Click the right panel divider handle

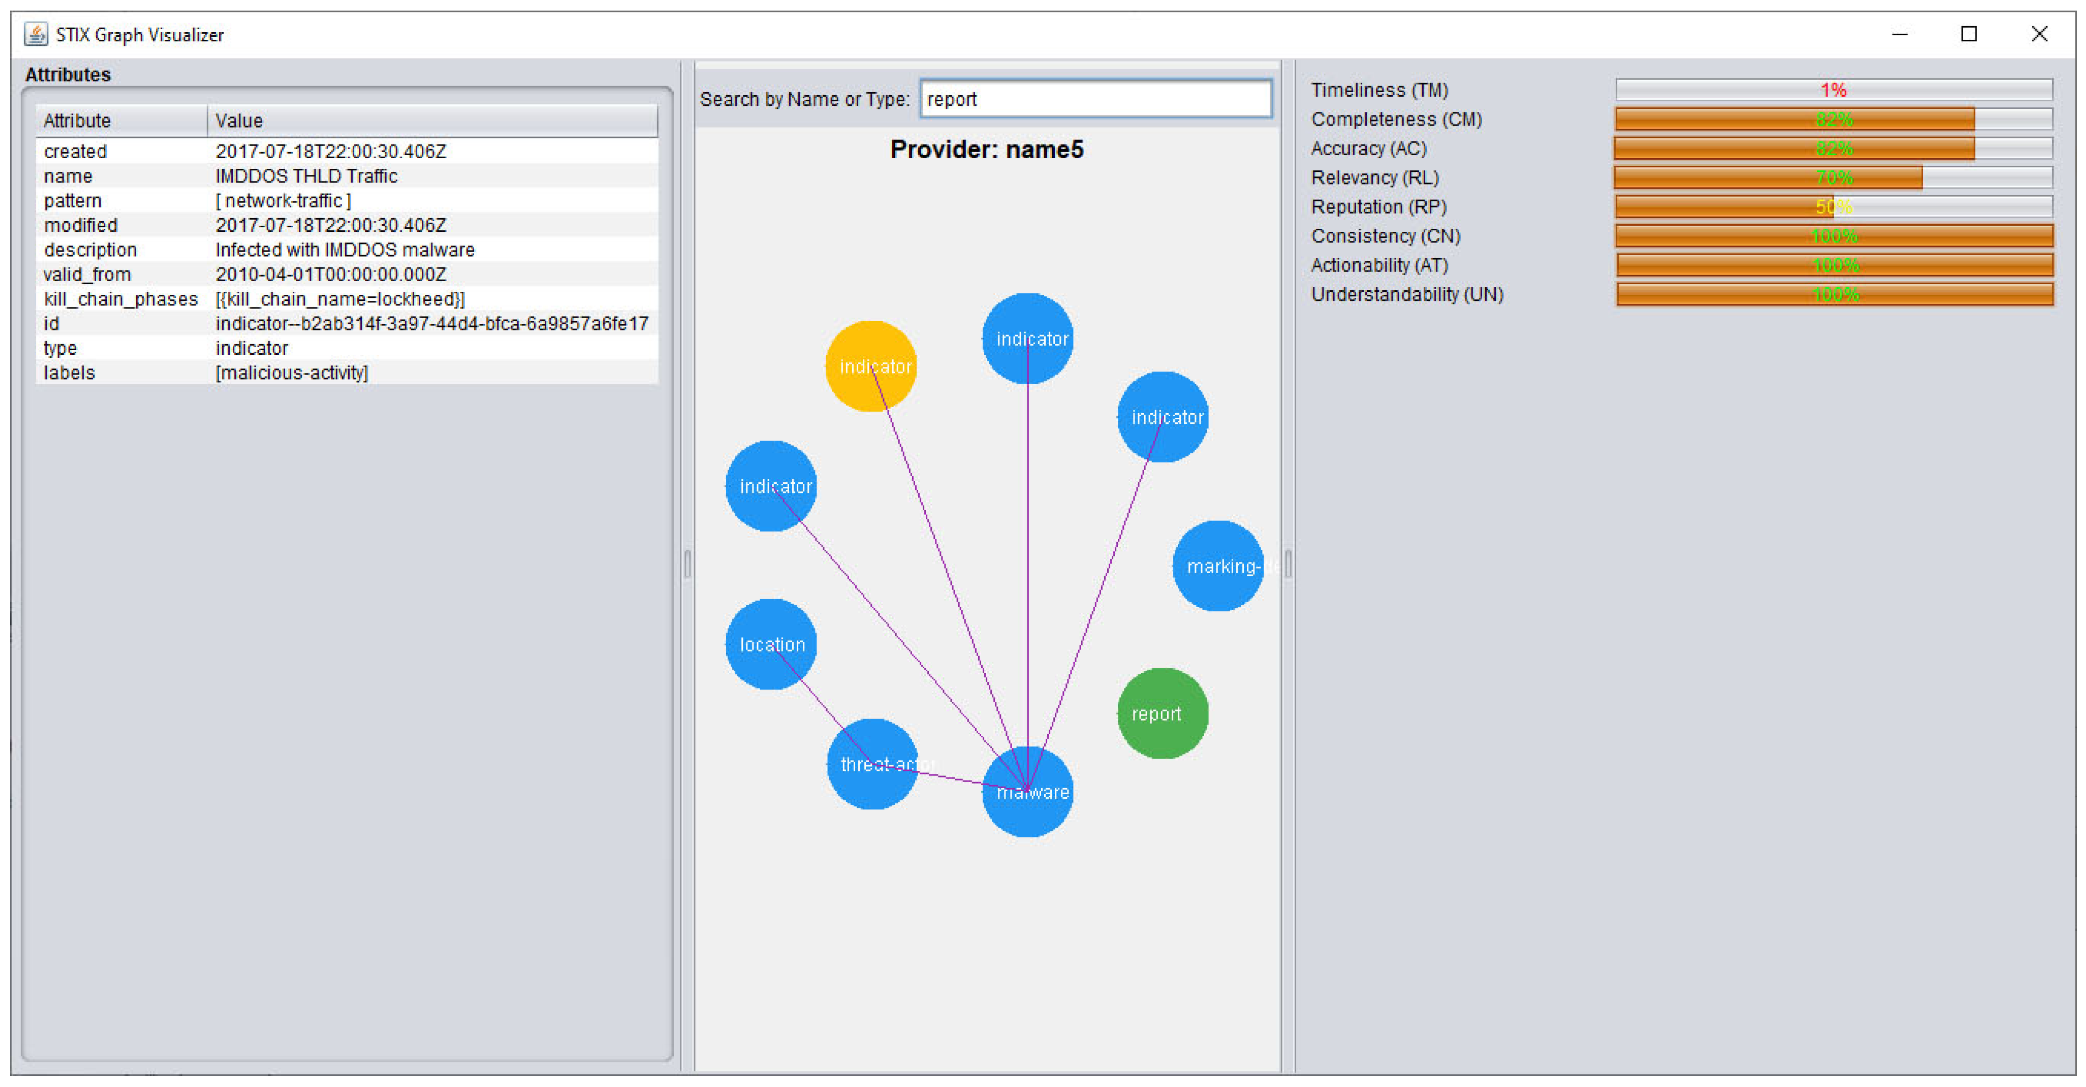pyautogui.click(x=1288, y=564)
